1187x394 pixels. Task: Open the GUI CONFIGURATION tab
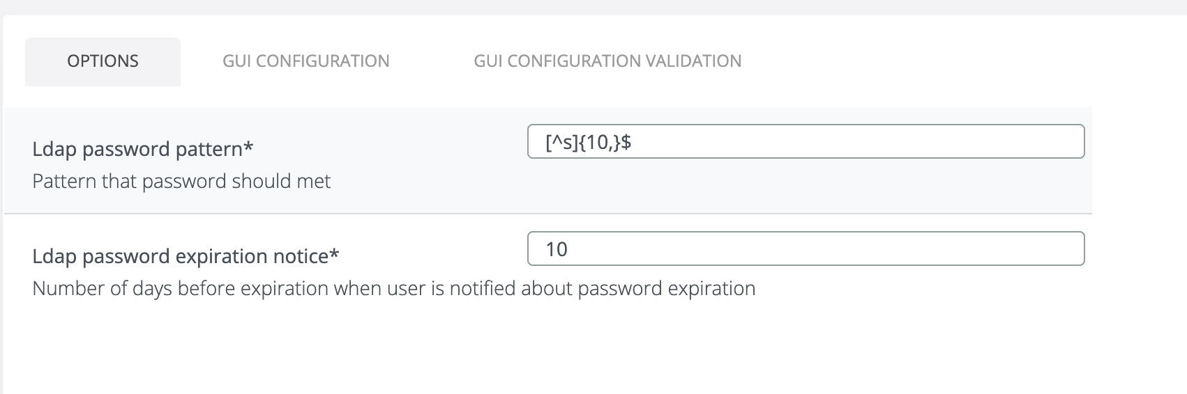(305, 61)
